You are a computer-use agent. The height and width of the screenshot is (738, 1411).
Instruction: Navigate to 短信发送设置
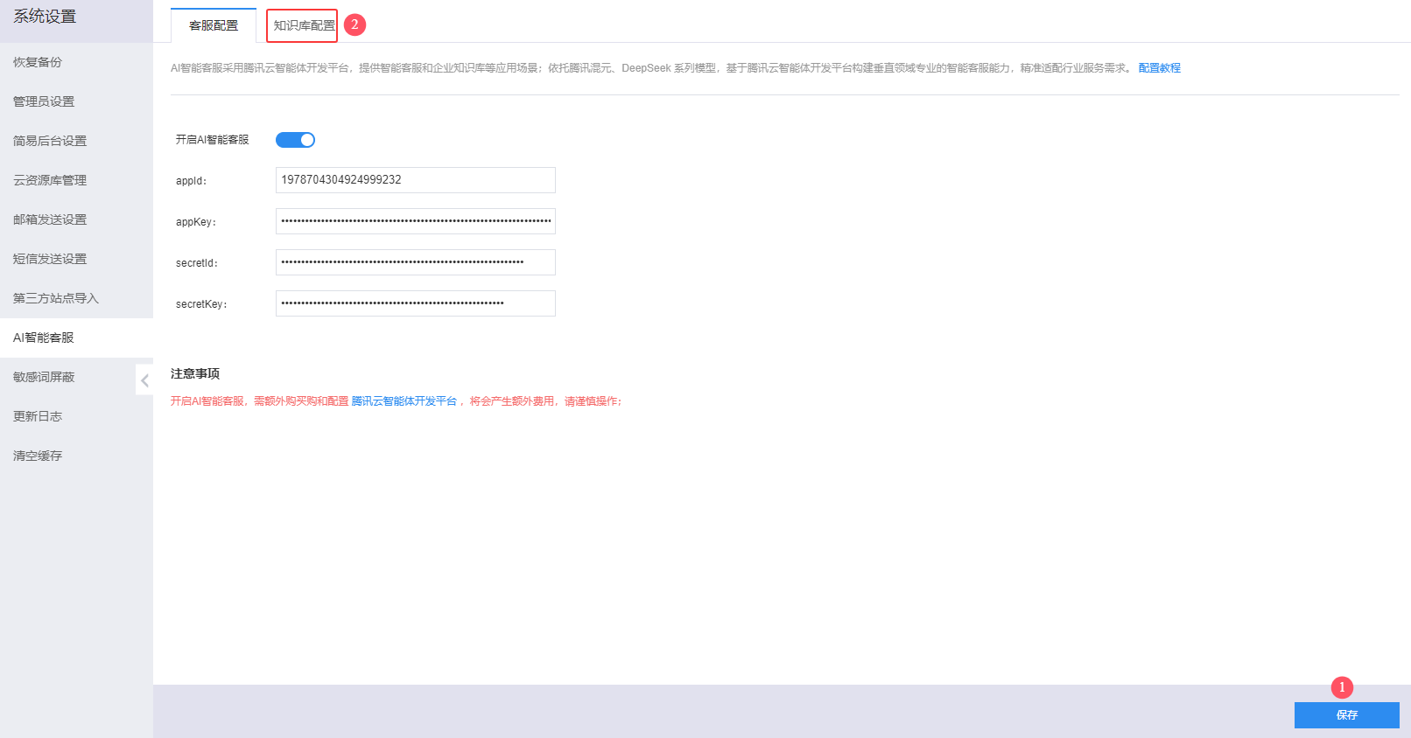coord(50,259)
